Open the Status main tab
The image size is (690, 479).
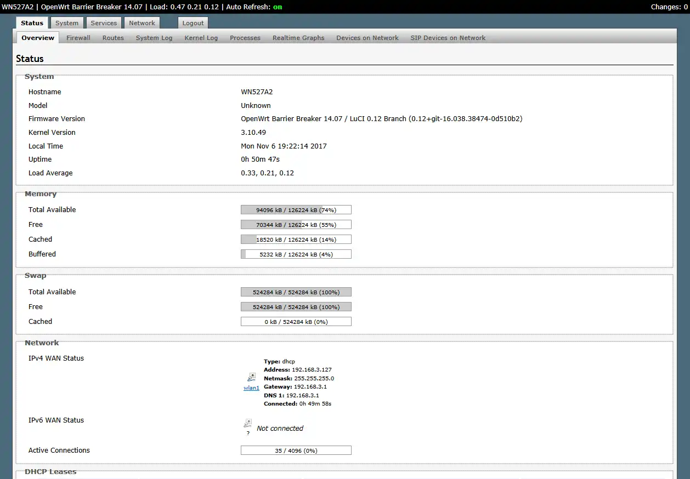32,23
